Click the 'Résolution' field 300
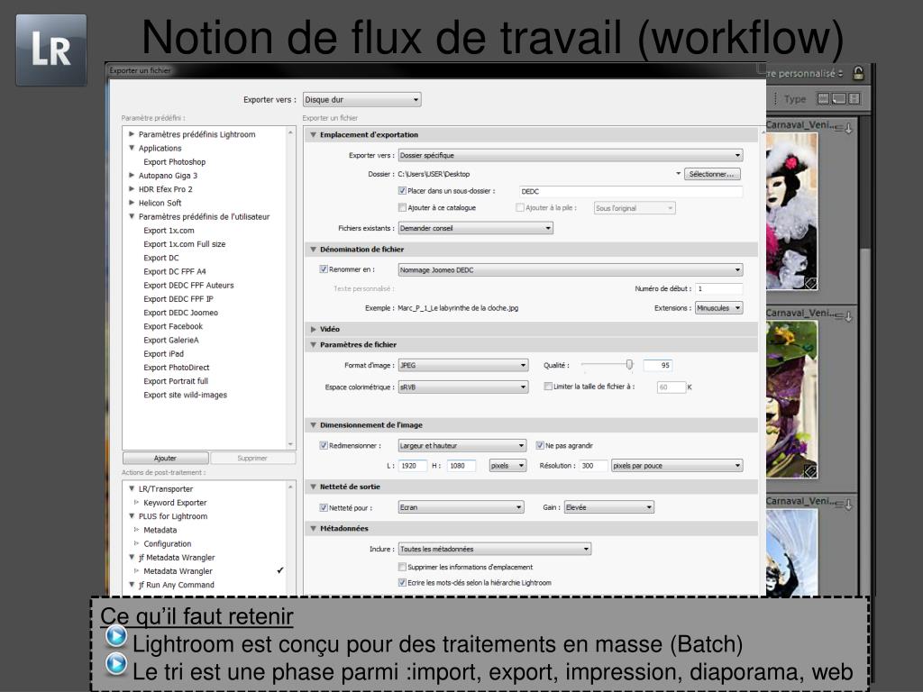923x692 pixels. click(x=593, y=466)
